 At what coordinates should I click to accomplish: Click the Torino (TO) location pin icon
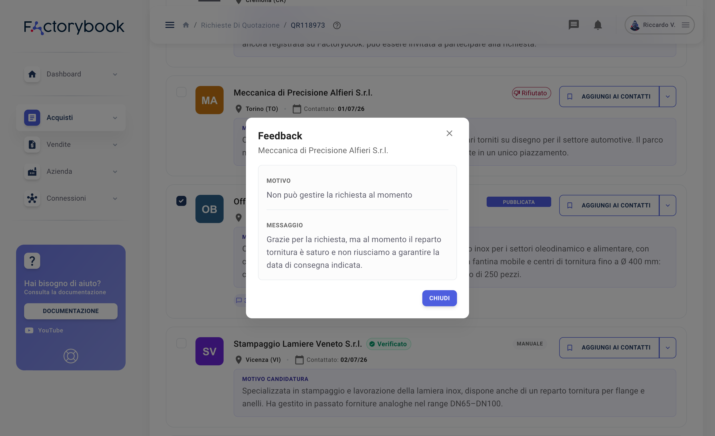point(238,109)
